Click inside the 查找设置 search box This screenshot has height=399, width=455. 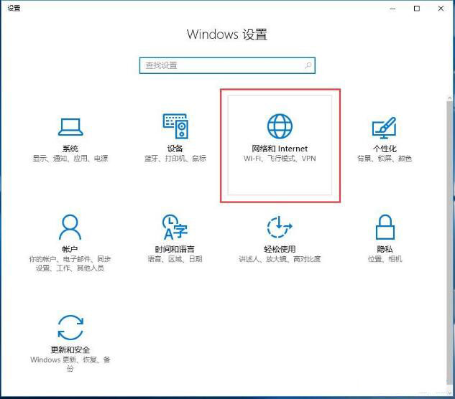[227, 65]
